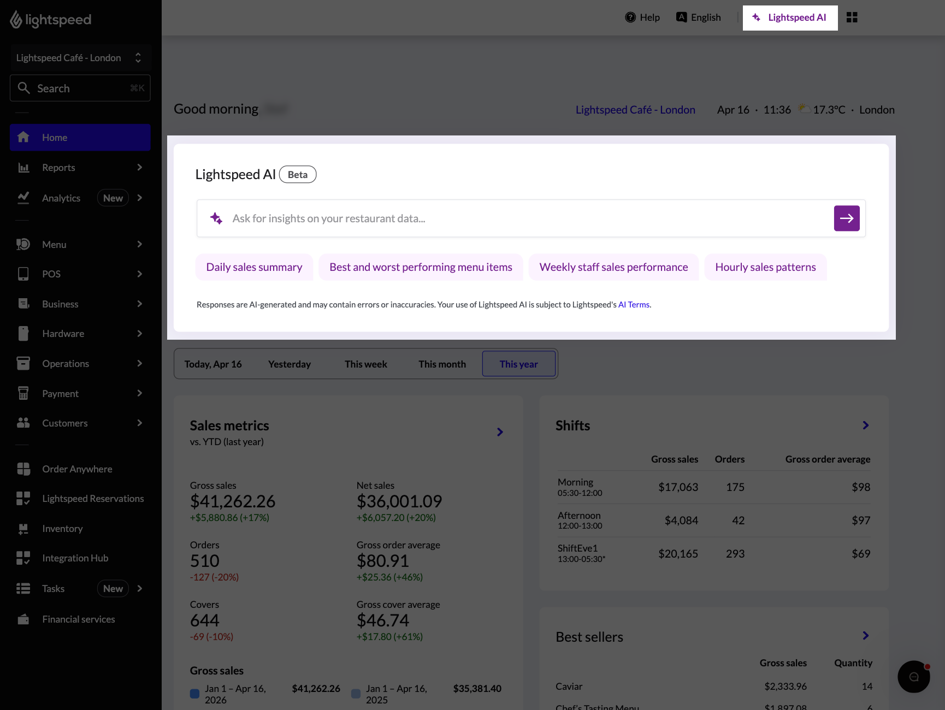Click the Lightspeed AI button in the header
The width and height of the screenshot is (945, 710).
tap(790, 17)
